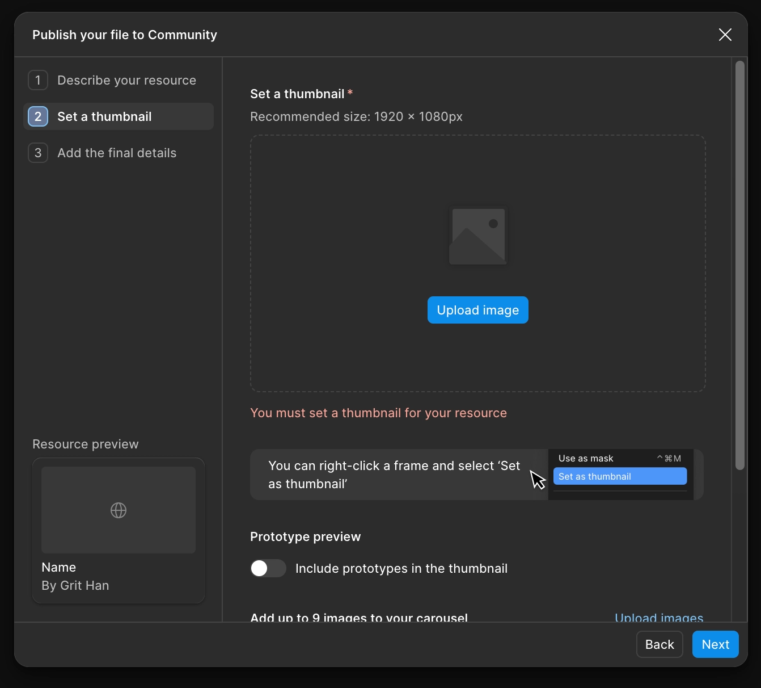761x688 pixels.
Task: Click the mouse cursor illustration in the hint
Action: pos(537,479)
